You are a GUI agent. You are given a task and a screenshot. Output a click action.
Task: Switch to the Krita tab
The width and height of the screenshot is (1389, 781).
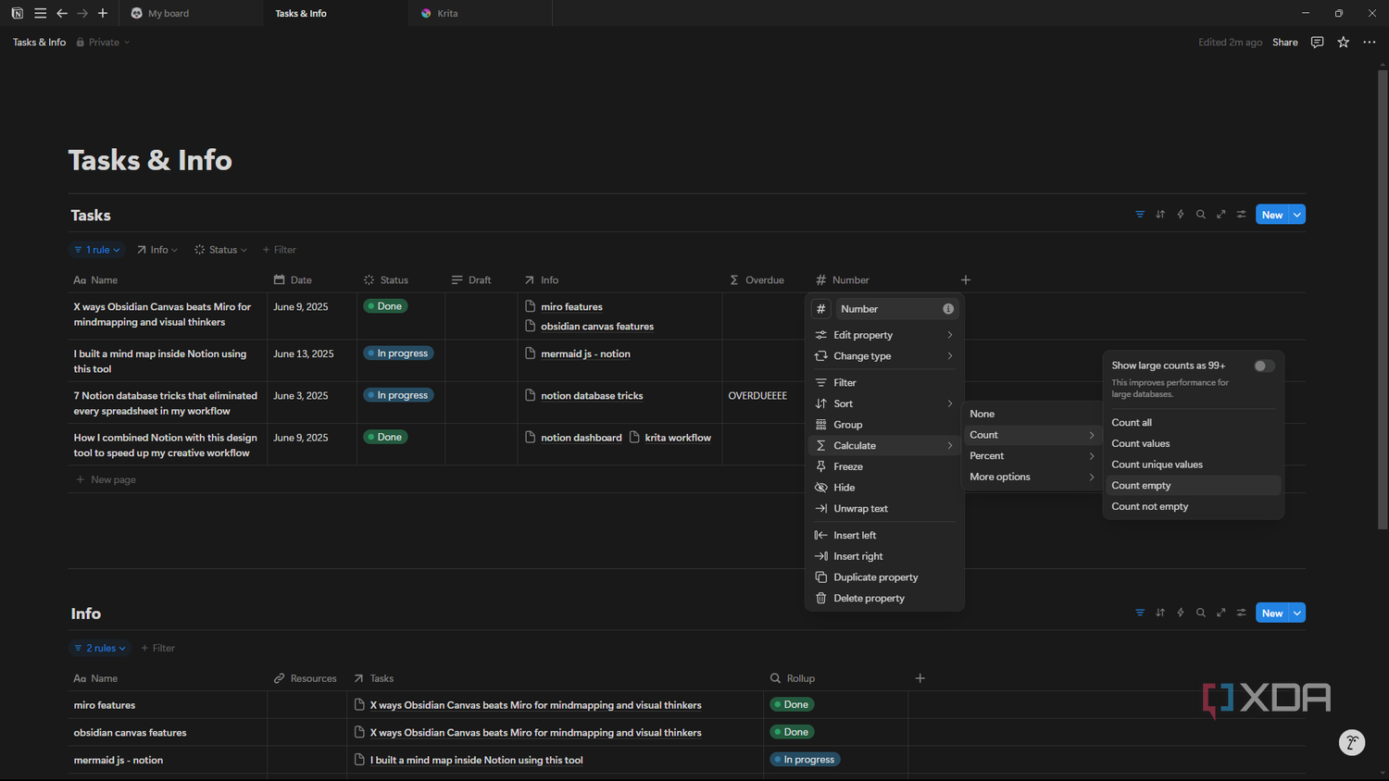(480, 14)
